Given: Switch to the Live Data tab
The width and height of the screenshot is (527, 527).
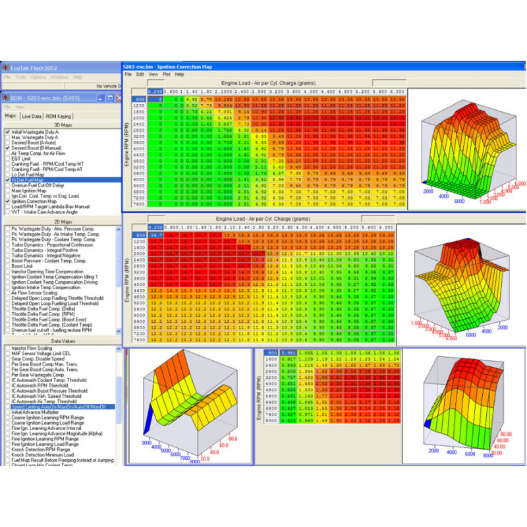Looking at the screenshot, I should point(31,115).
